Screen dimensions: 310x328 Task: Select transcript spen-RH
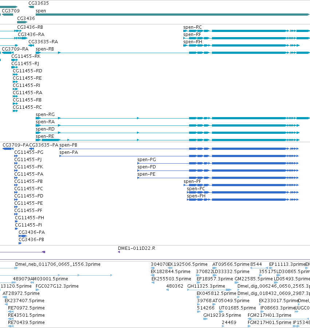tap(193, 41)
